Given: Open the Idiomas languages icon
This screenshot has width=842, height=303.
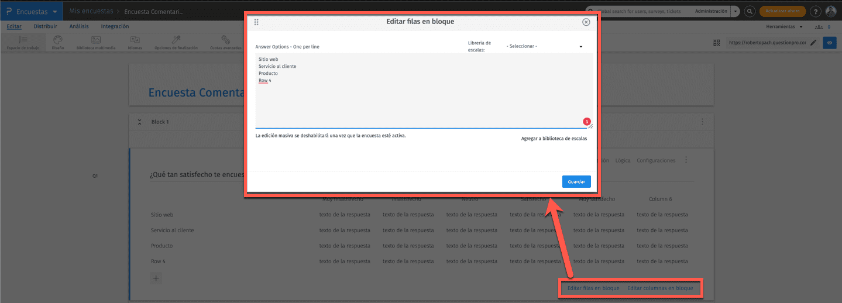Looking at the screenshot, I should click(x=135, y=42).
